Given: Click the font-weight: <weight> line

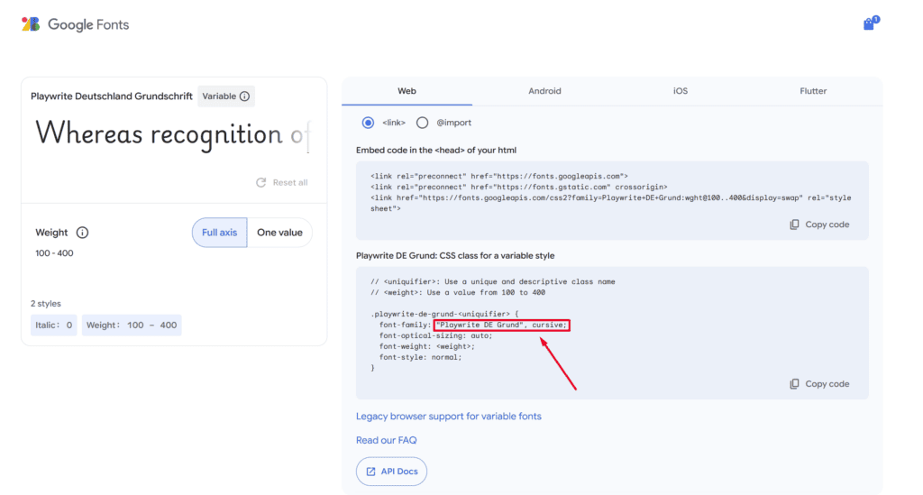Looking at the screenshot, I should [426, 346].
